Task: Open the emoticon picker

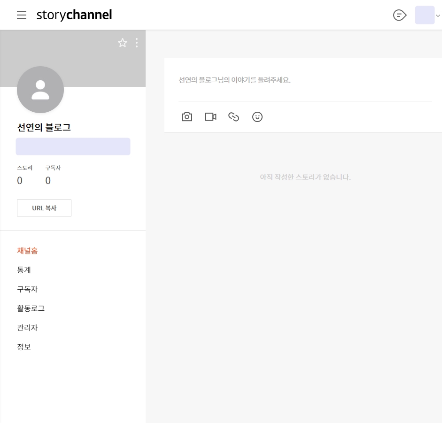Action: click(257, 116)
